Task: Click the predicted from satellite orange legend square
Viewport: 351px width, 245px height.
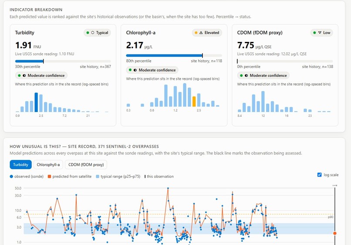Action: pyautogui.click(x=50, y=177)
